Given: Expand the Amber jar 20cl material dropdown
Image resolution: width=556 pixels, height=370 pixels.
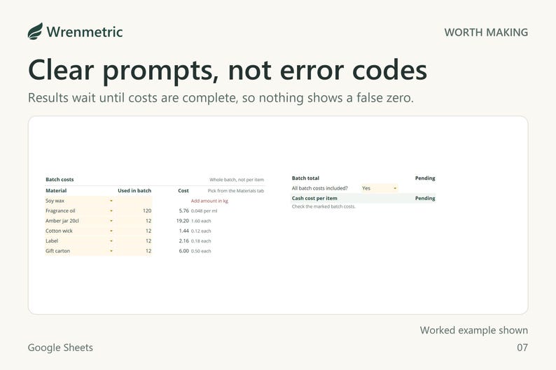Looking at the screenshot, I should (111, 221).
